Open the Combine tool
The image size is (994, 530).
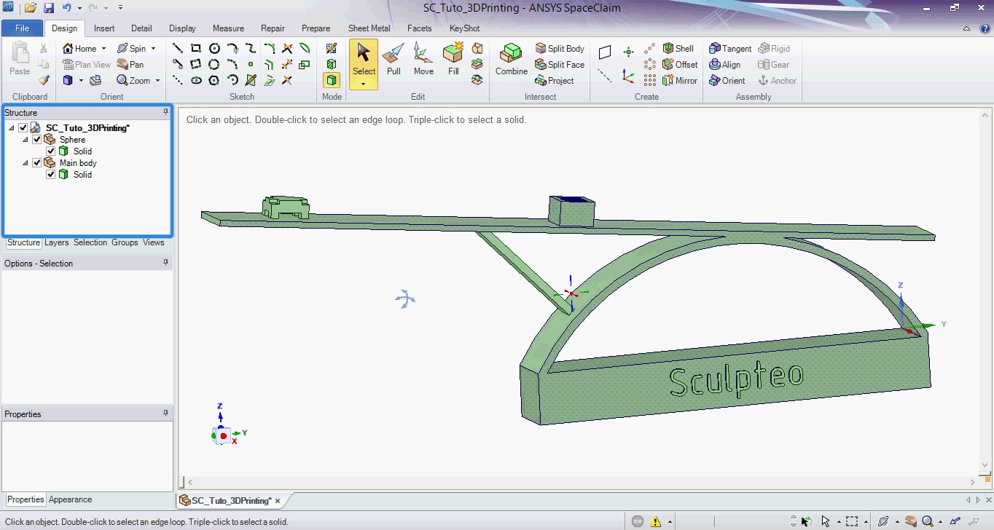click(x=512, y=59)
